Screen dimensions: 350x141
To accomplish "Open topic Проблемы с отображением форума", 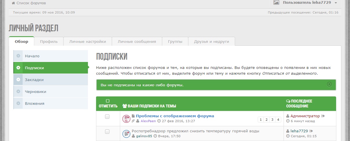I will click(x=175, y=116).
